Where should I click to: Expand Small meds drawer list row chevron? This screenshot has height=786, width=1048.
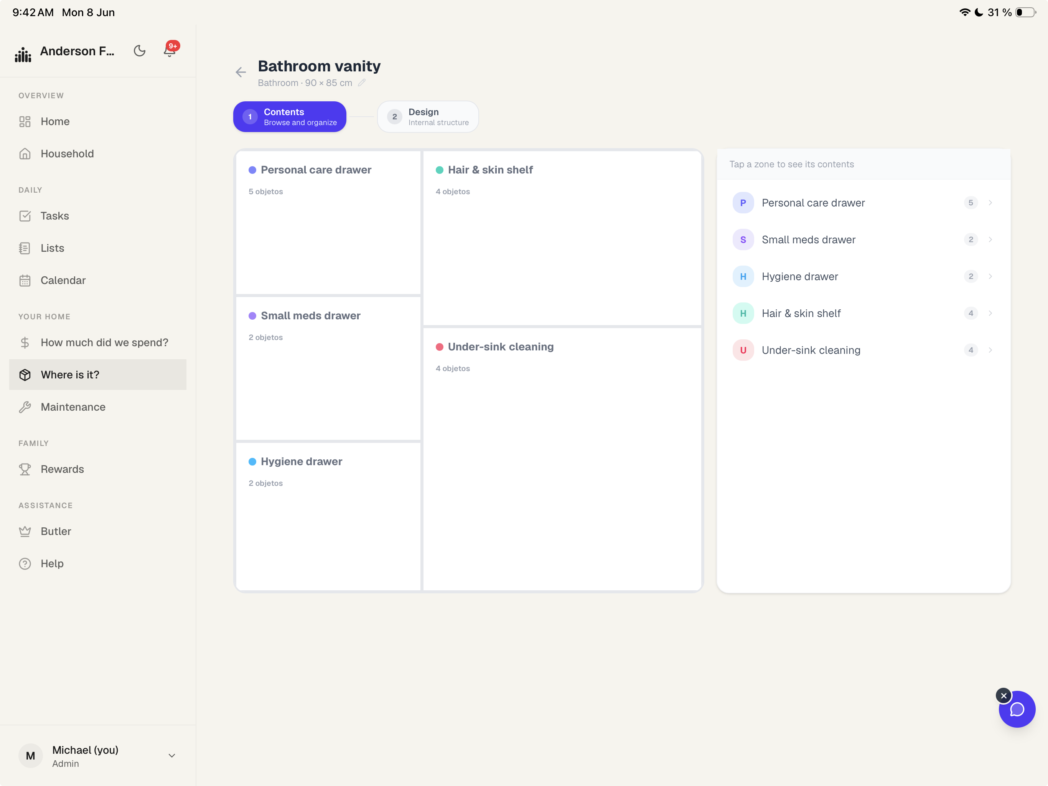coord(990,239)
